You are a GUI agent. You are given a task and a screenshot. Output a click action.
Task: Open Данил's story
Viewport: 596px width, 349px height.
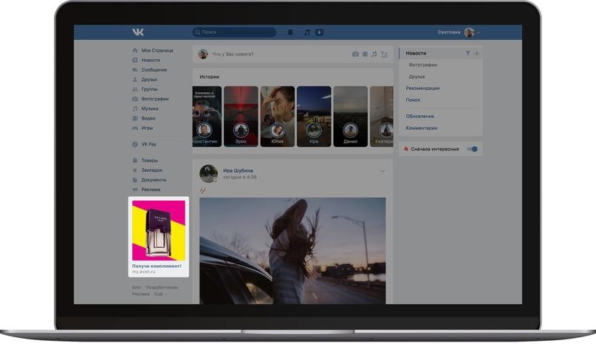350,116
